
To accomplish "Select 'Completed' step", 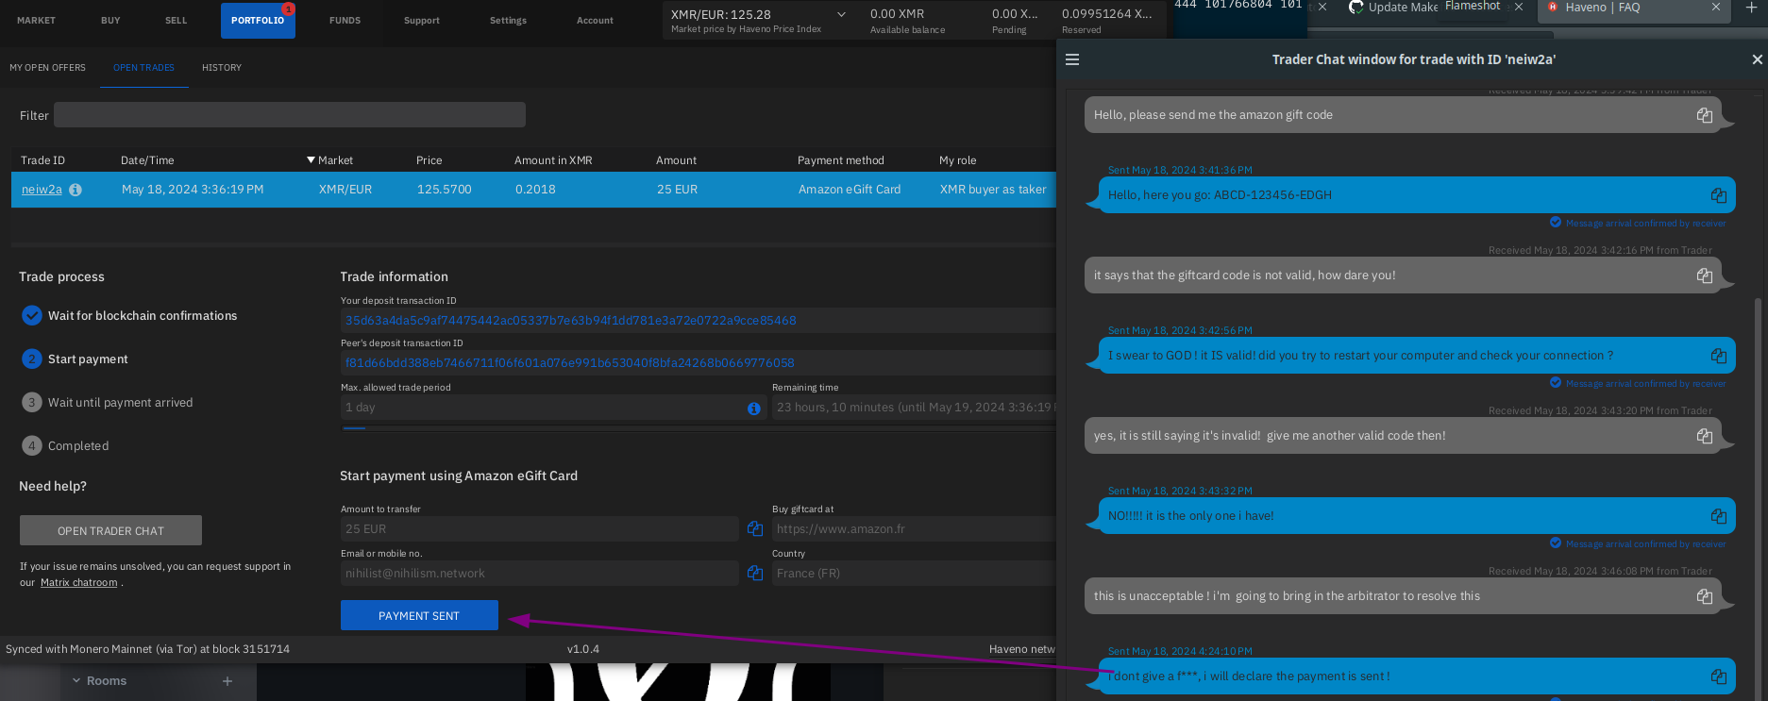I will click(66, 446).
